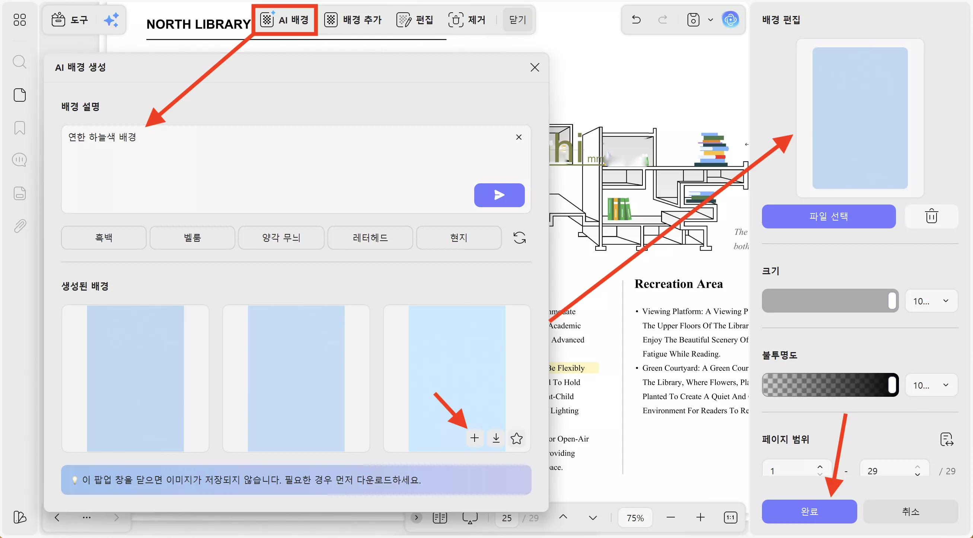Open the 편집 background tool

click(x=415, y=20)
